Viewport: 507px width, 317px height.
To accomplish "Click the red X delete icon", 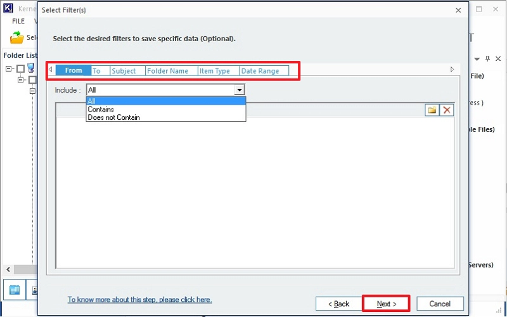I will [x=447, y=110].
